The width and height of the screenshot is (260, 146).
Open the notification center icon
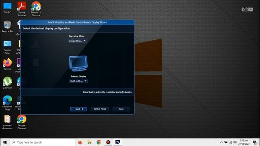[255, 142]
